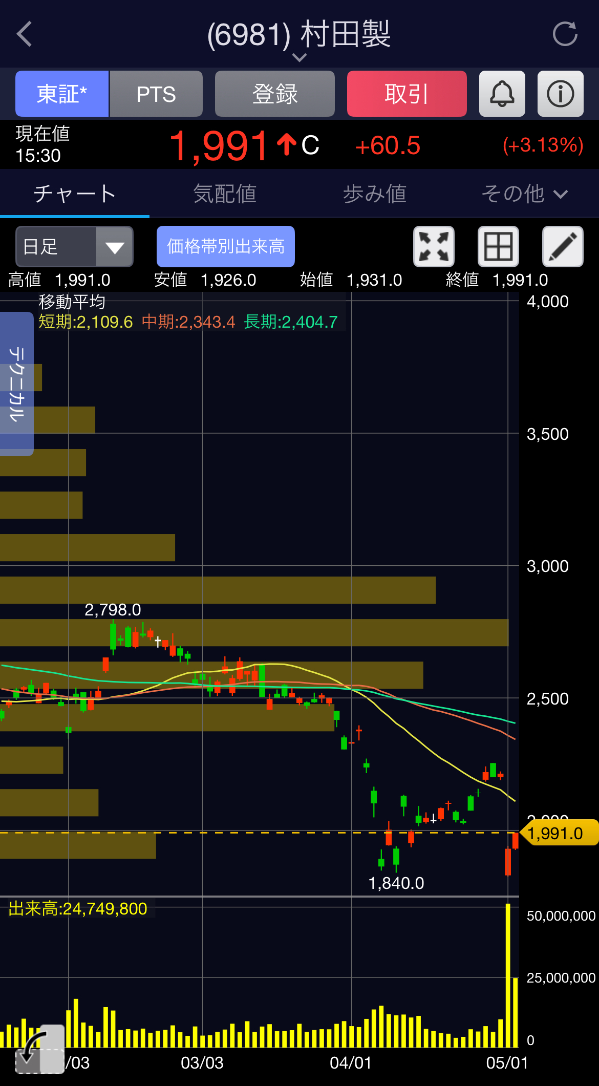This screenshot has width=599, height=1086.
Task: Switch to PTS market
Action: (x=156, y=94)
